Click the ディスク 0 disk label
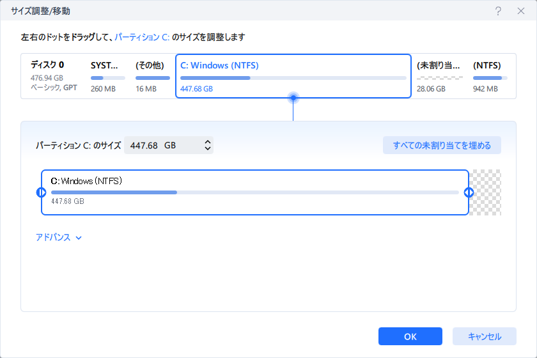This screenshot has width=537, height=358. (x=47, y=65)
